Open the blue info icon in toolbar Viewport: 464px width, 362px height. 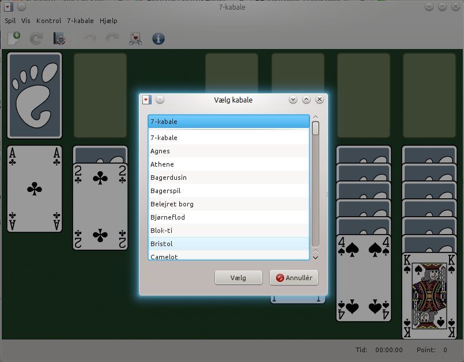(x=158, y=39)
